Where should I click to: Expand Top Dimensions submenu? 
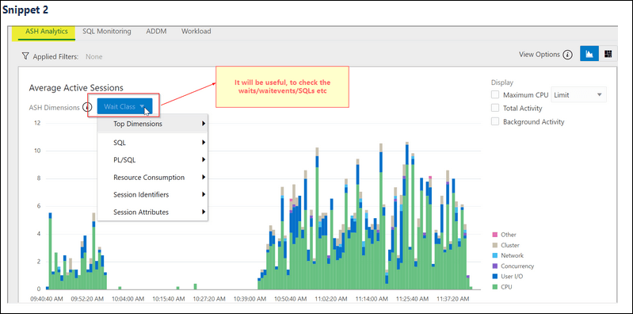pyautogui.click(x=153, y=124)
